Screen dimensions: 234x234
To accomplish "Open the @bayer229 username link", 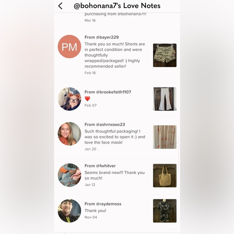I will coord(107,37).
